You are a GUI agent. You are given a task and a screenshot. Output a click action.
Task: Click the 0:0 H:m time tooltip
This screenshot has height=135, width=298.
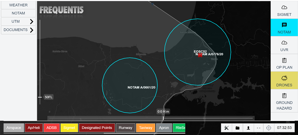tap(163, 111)
